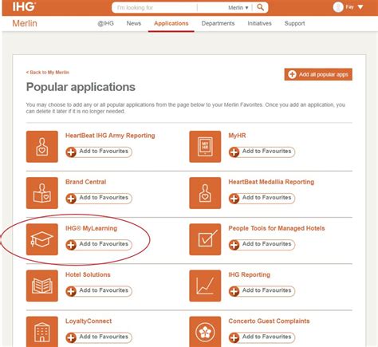Viewport: 378px width, 347px height.
Task: Add HeartBeat Medallia Reporting to Favourites
Action: (262, 198)
